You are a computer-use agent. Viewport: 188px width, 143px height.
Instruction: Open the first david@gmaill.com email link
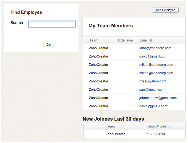click(153, 56)
